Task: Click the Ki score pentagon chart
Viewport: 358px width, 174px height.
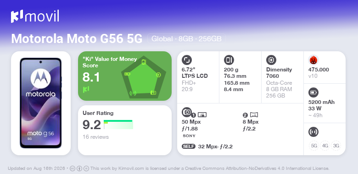Action: tap(144, 77)
